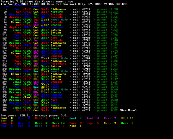The height and width of the screenshot is (139, 173).
Task: Click the power value 12.13 in row 2
Action: pos(113,12)
